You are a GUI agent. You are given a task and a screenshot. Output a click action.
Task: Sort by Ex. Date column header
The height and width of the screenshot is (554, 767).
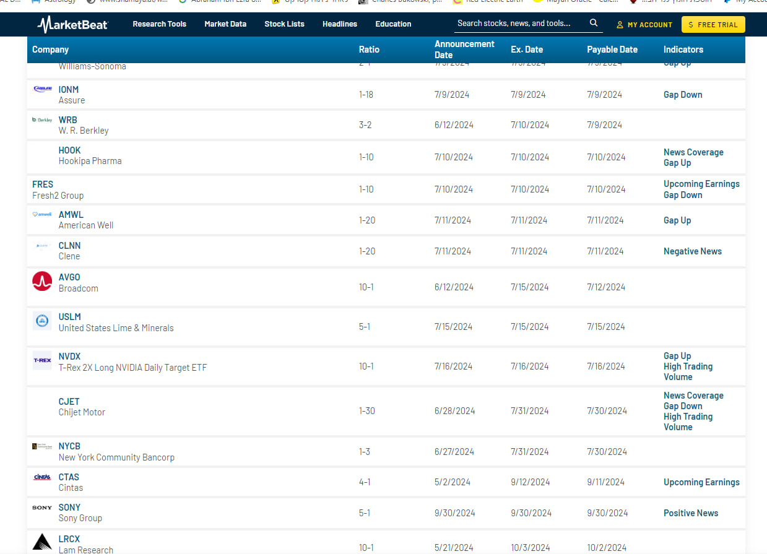coord(527,50)
